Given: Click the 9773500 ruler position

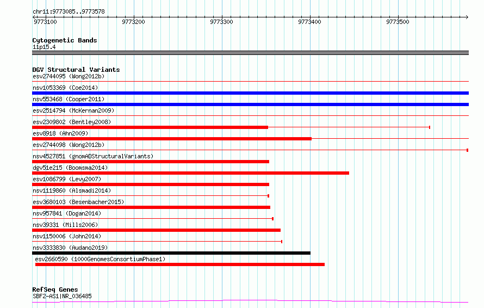Looking at the screenshot, I should tap(398, 22).
